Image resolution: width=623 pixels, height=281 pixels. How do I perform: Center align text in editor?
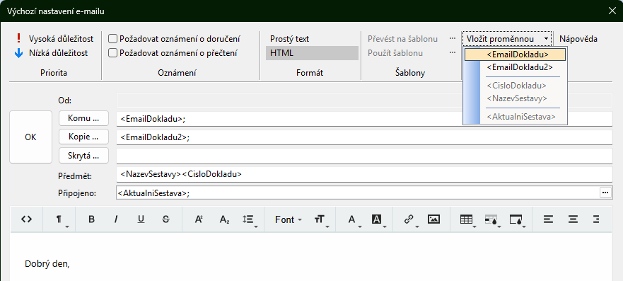pyautogui.click(x=573, y=219)
